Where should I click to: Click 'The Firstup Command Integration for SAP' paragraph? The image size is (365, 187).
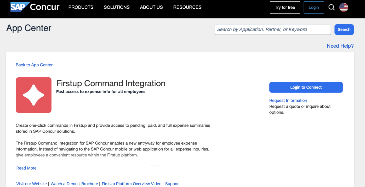(112, 149)
